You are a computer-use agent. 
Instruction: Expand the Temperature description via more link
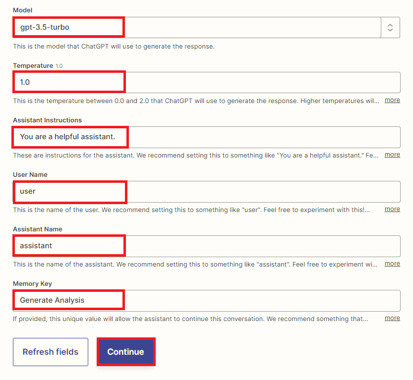coord(392,100)
